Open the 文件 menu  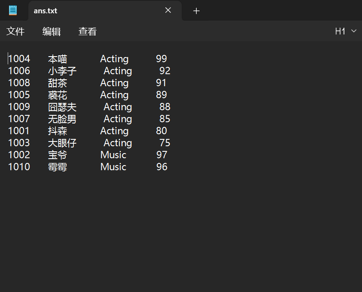pos(15,31)
